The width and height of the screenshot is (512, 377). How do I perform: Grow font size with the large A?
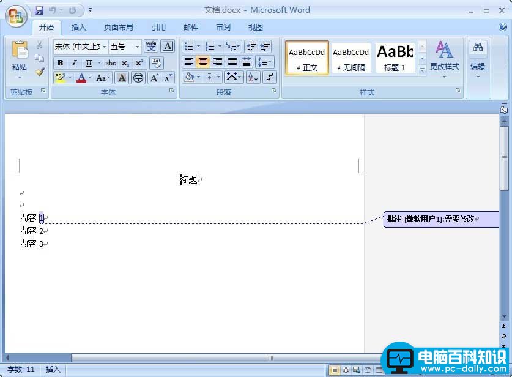click(154, 78)
